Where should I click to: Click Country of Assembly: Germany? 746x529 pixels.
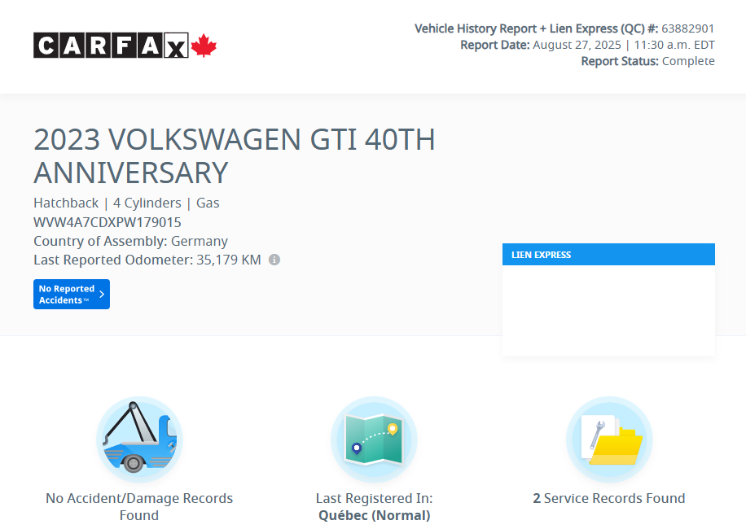[x=131, y=241]
